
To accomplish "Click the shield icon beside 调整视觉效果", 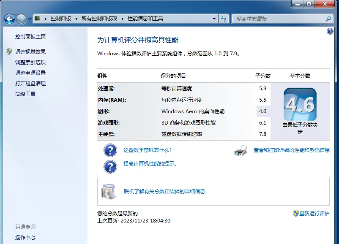I will 9,52.
